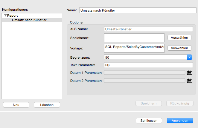The height and width of the screenshot is (128, 198).
Task: Click the Schliessen button
Action: (x=149, y=121)
